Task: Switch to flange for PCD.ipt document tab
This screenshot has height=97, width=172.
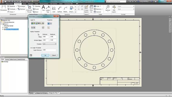Action: (x=41, y=93)
